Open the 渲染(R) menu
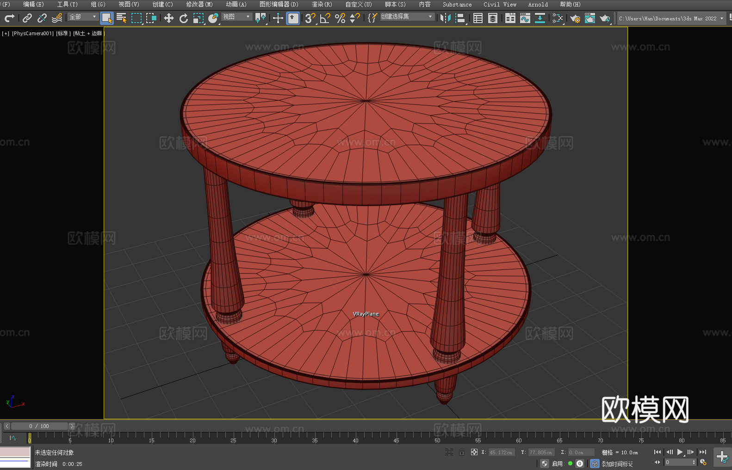Screen dimensions: 732x470 click(x=322, y=4)
